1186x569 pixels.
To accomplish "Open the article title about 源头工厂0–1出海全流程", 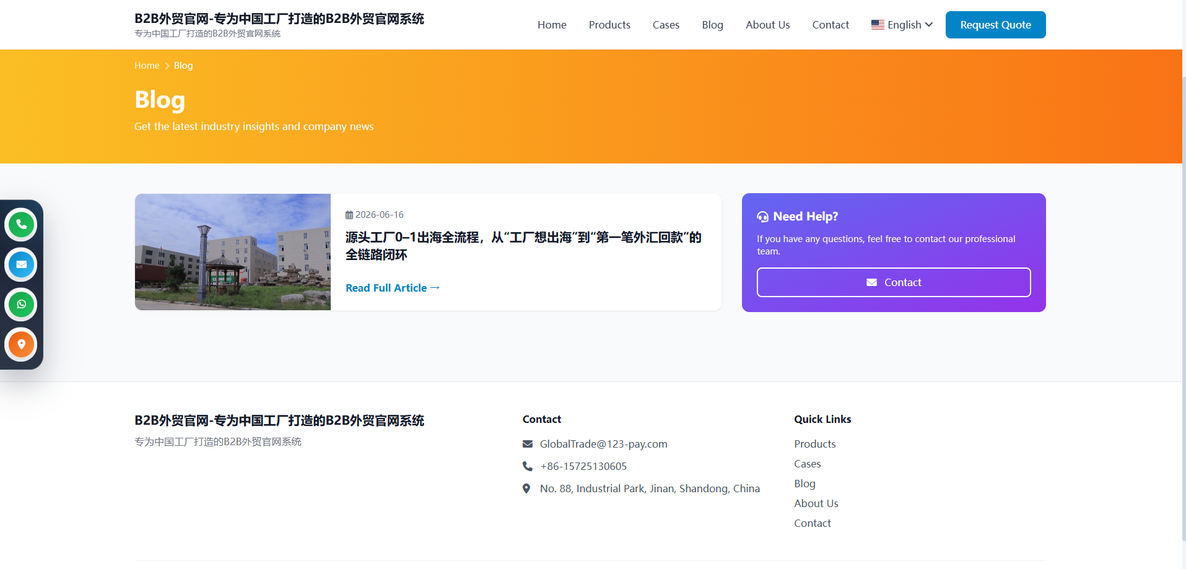I will [x=523, y=246].
